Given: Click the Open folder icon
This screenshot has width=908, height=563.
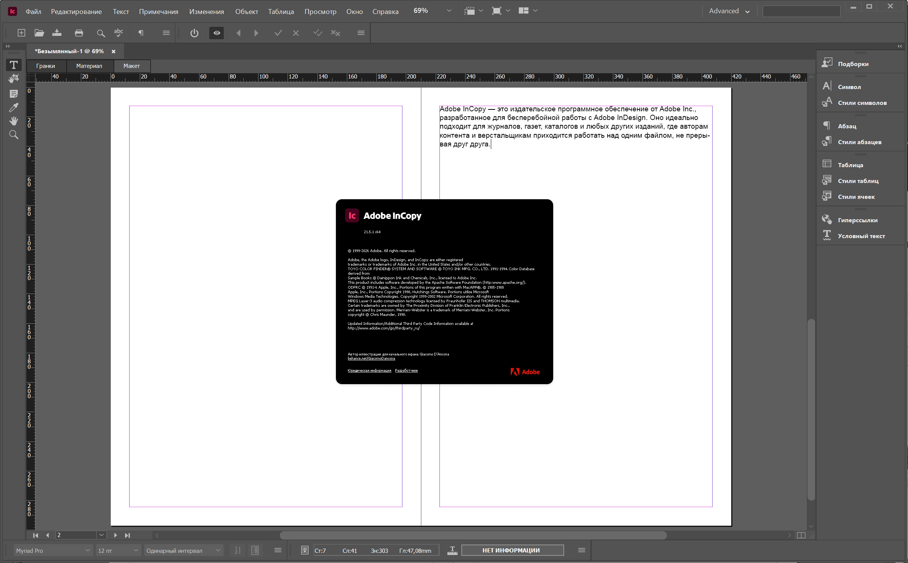Looking at the screenshot, I should [x=39, y=33].
